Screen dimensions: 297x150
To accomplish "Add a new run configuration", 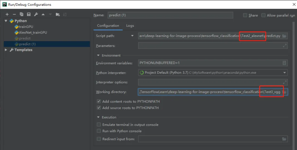I will [x=7, y=15].
